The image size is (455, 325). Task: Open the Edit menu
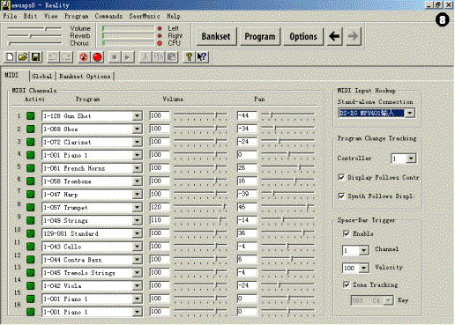click(x=31, y=16)
